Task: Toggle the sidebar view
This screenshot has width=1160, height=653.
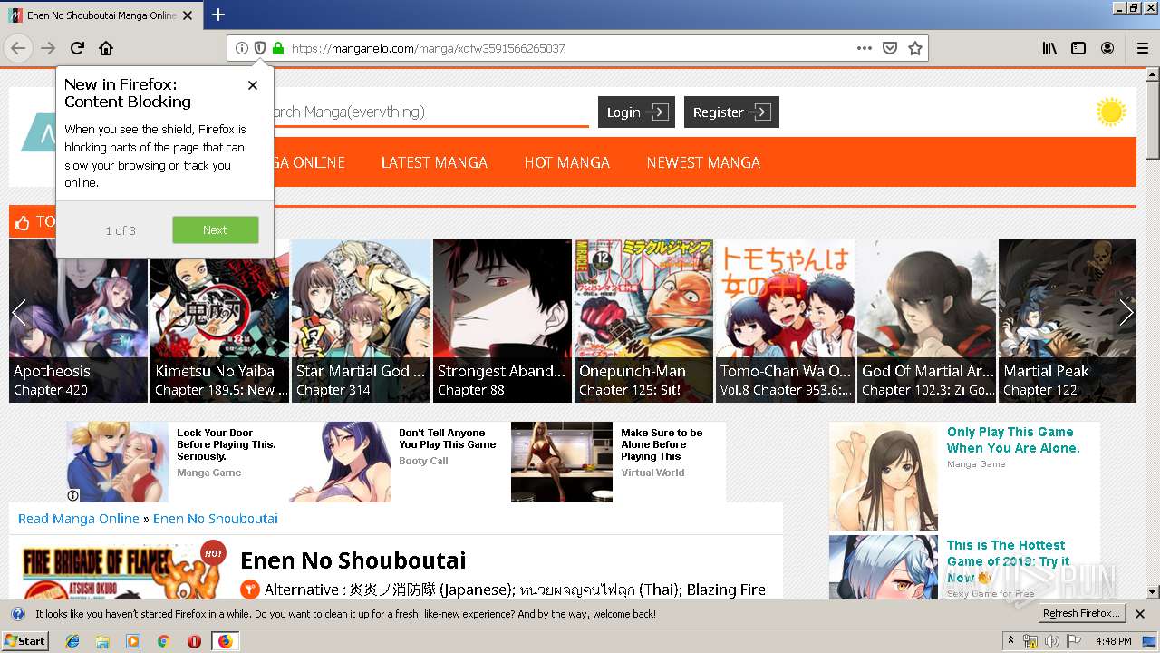Action: 1078,48
